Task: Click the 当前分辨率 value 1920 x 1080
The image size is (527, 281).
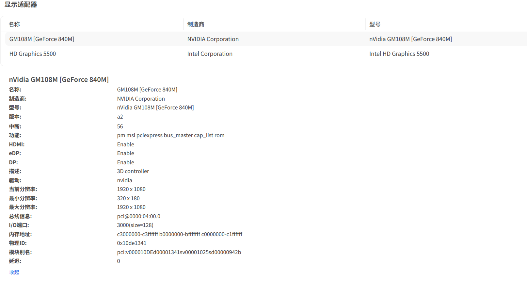Action: 131,189
